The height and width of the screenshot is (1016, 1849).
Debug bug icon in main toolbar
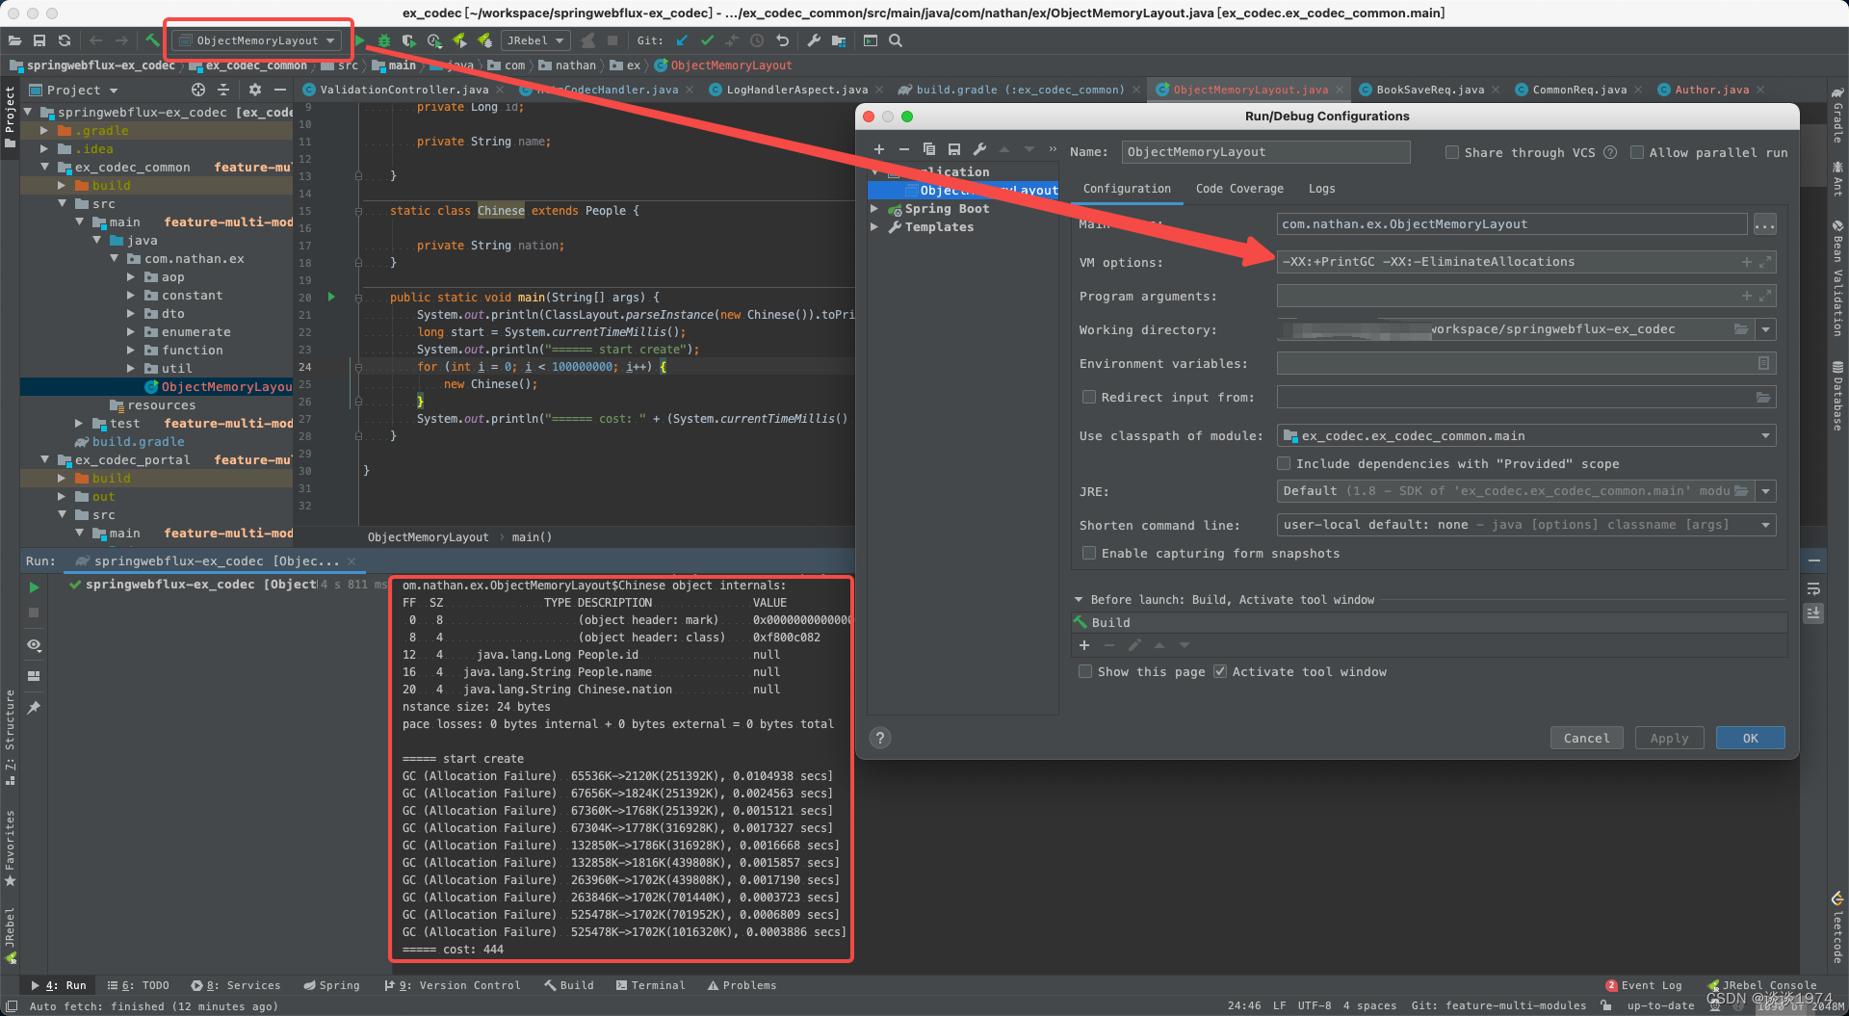(384, 40)
